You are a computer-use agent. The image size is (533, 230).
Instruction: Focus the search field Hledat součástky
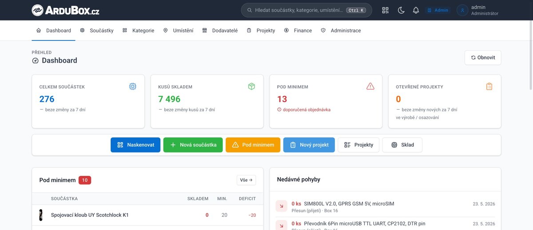coord(306,10)
